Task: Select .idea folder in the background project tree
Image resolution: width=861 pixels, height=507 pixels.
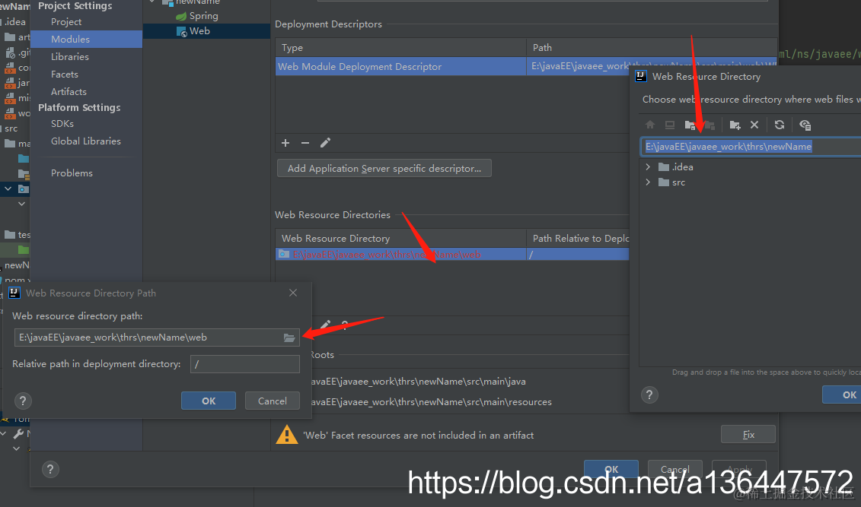Action: coord(14,22)
